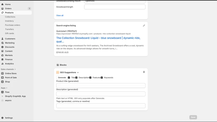Click the pin icon on SEO Suggestions

coord(144,72)
